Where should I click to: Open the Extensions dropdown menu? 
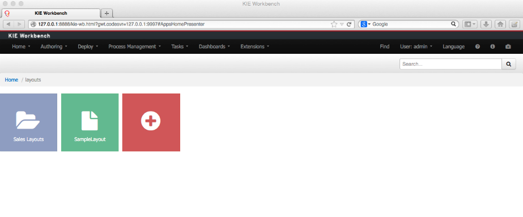(x=255, y=46)
